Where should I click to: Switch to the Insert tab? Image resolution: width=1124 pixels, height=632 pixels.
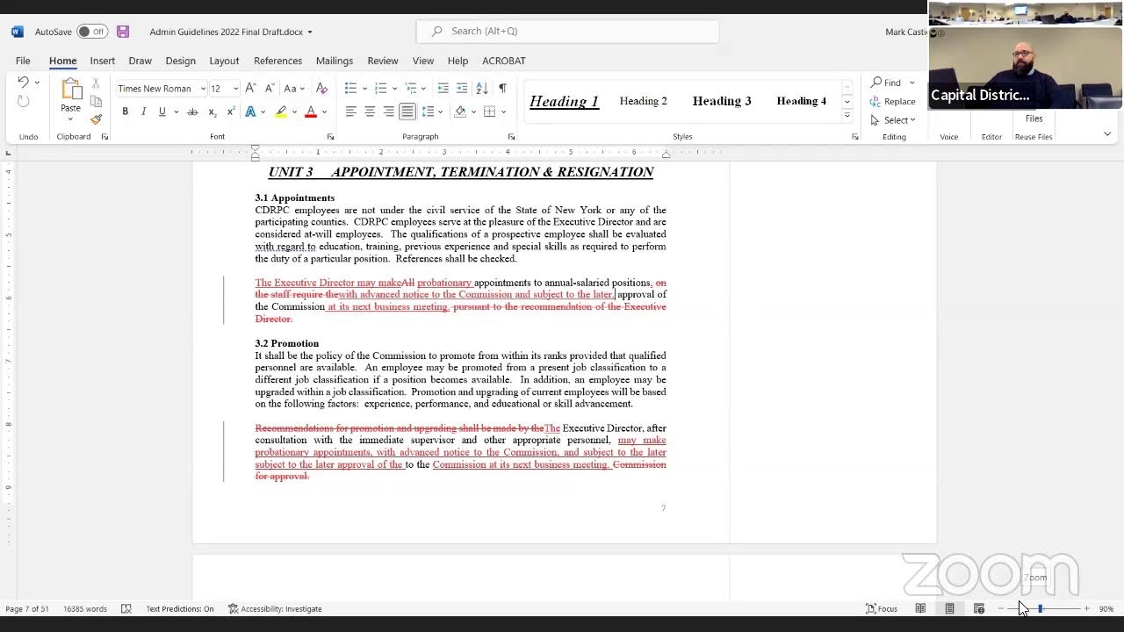(x=102, y=61)
